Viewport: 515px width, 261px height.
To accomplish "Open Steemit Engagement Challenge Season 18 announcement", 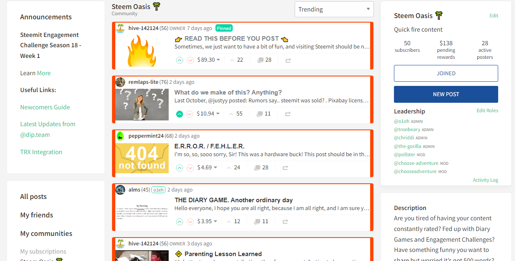I will [x=50, y=45].
